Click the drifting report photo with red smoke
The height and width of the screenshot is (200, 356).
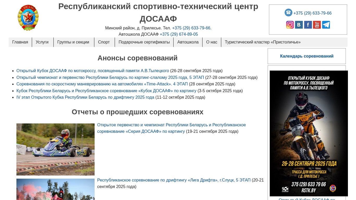[x=56, y=189]
